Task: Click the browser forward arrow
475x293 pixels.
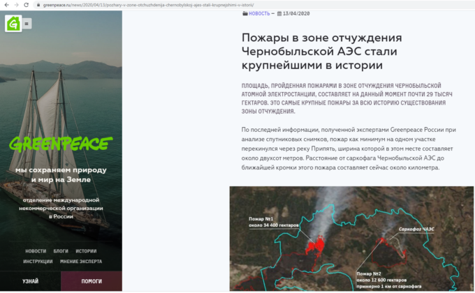Action: pos(16,5)
